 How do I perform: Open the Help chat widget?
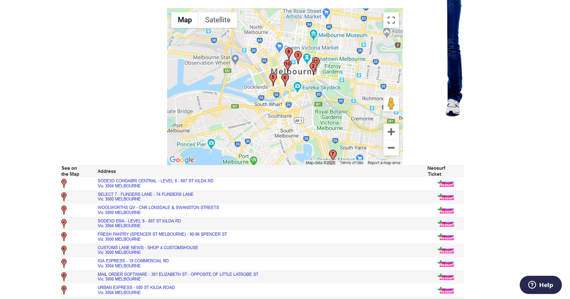pos(541,285)
